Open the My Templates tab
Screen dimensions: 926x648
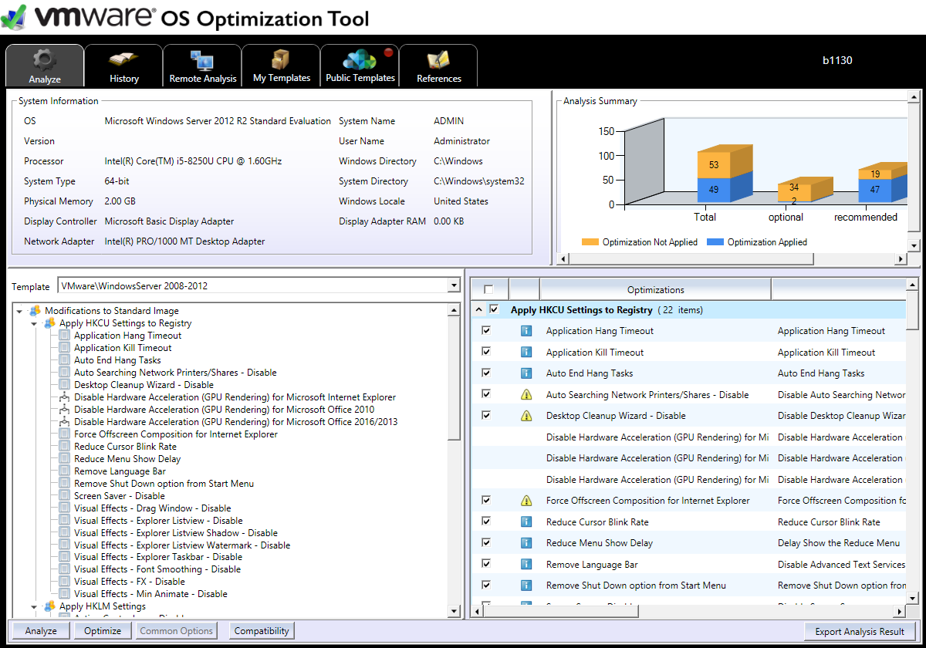pos(281,66)
